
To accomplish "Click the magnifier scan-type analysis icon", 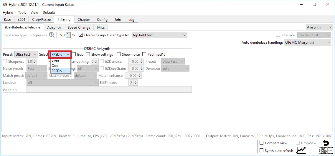I will pyautogui.click(x=52, y=35).
